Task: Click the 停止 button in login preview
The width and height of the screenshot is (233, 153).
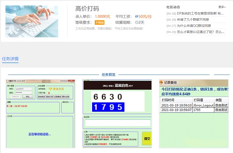Action: (28, 97)
